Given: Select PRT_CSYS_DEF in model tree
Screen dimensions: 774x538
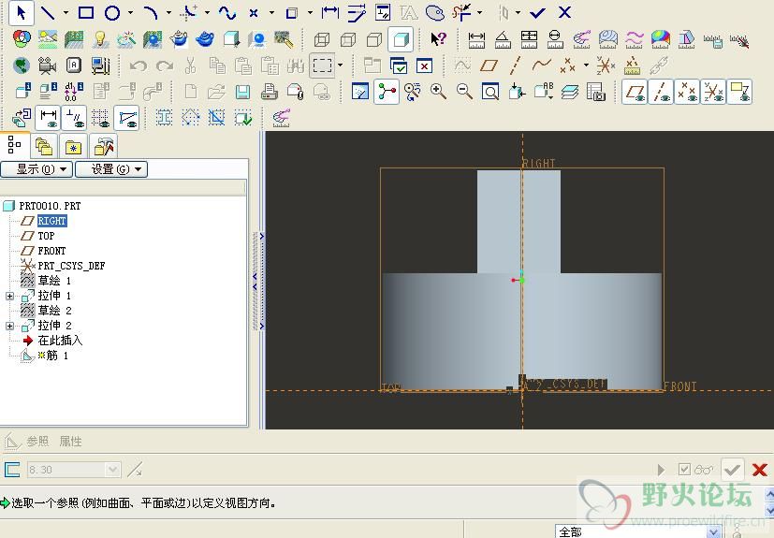Looking at the screenshot, I should tap(71, 266).
